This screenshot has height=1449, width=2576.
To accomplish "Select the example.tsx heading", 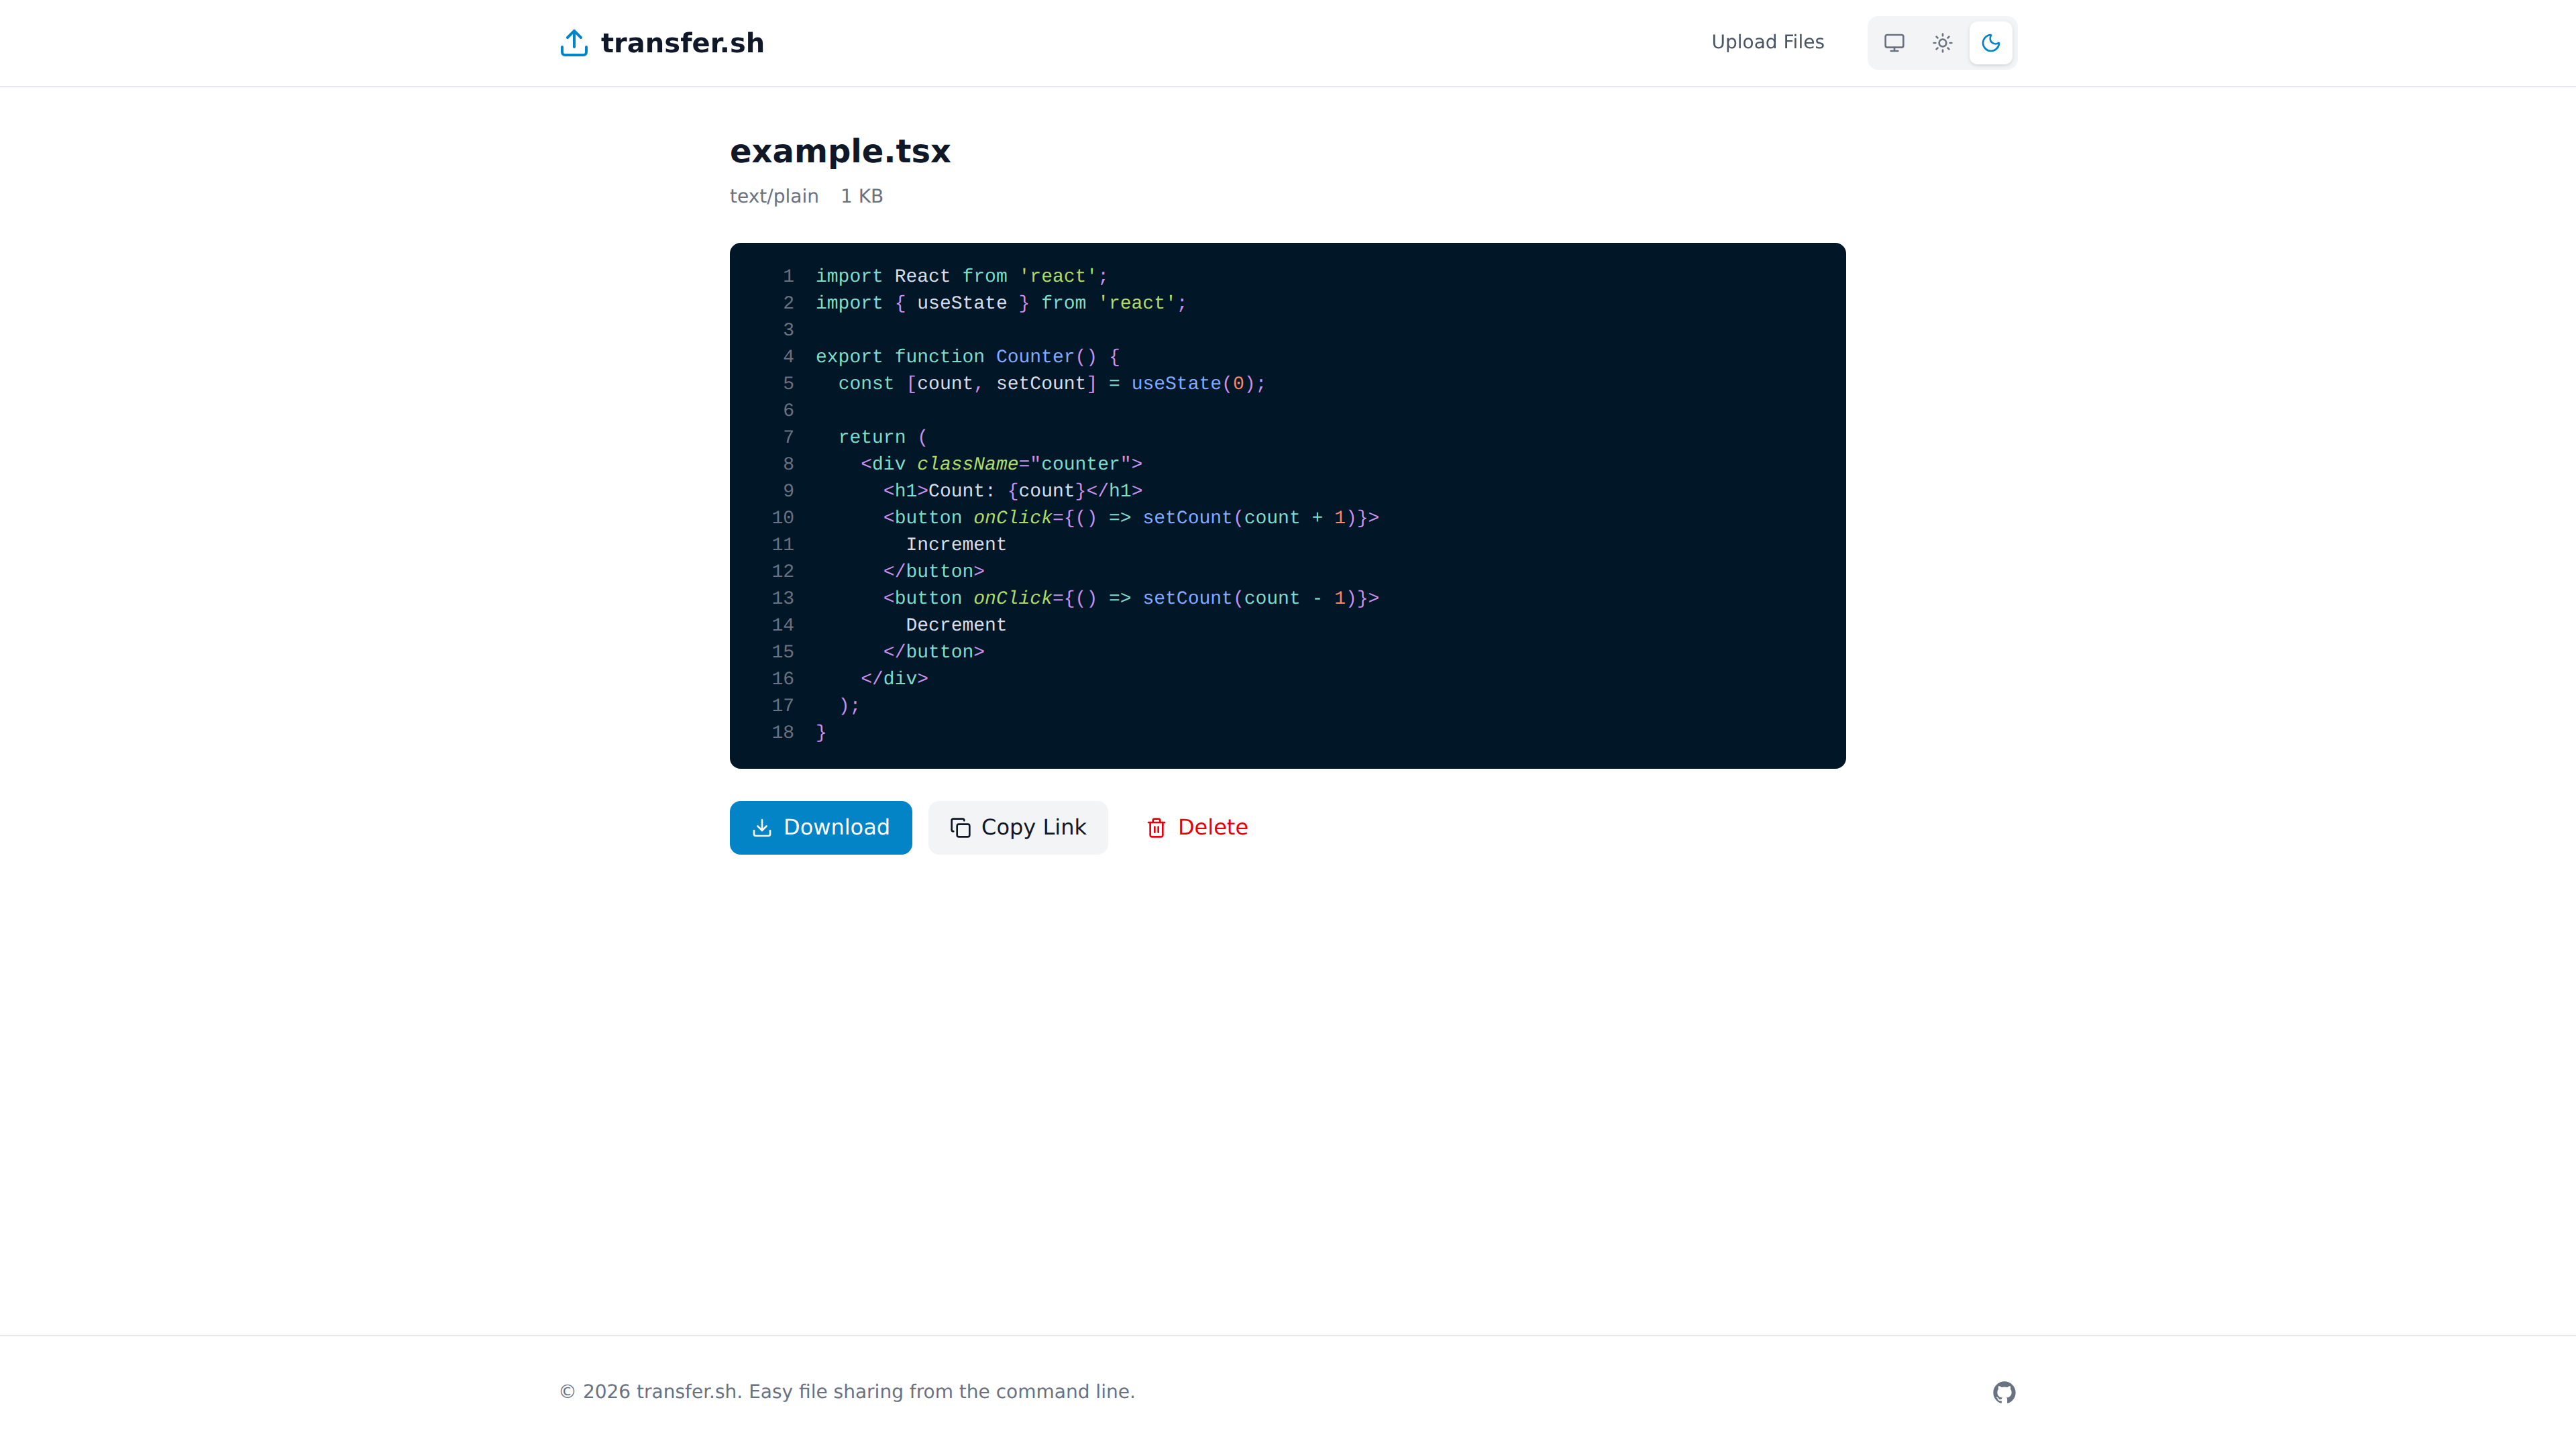I will [x=840, y=152].
